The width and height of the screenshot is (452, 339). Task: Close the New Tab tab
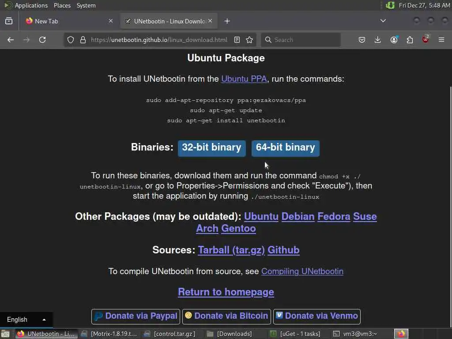pos(111,21)
